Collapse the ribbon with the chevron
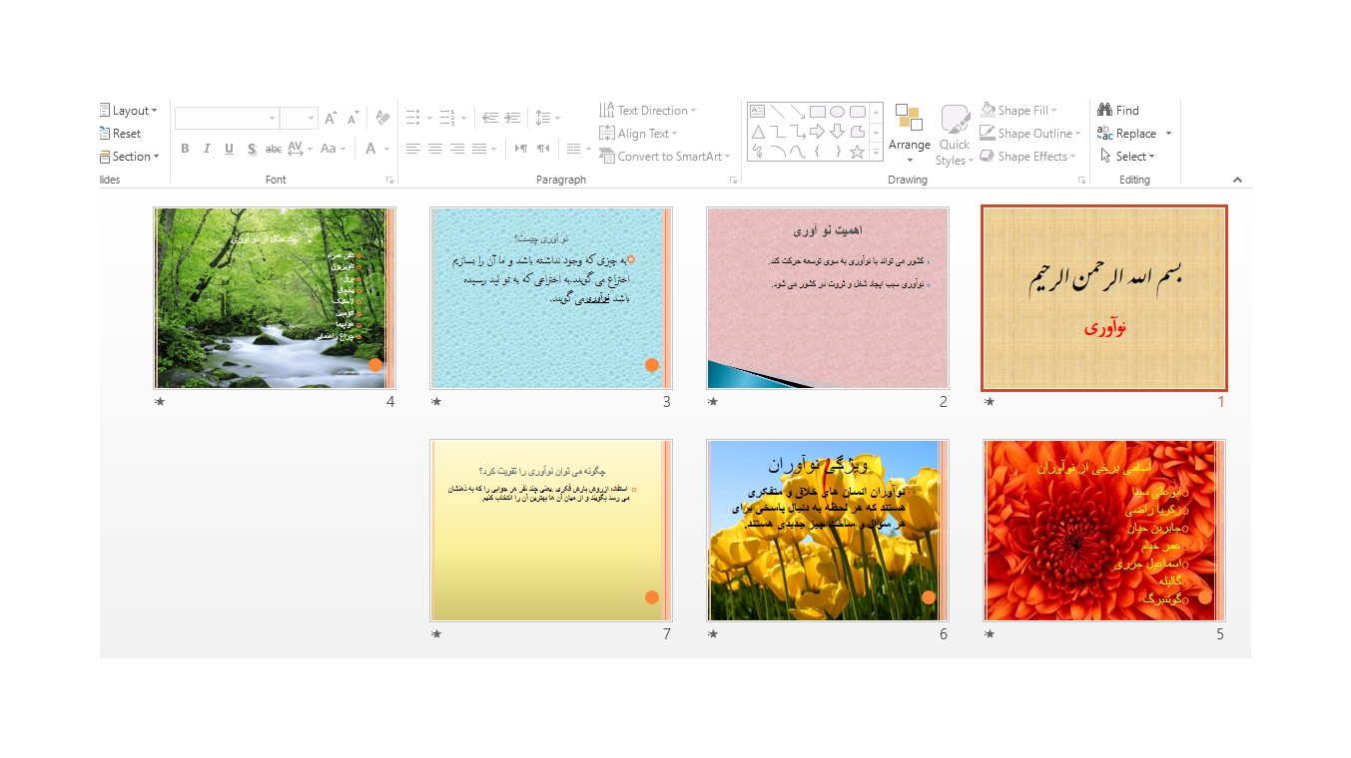This screenshot has width=1351, height=758. 1237,181
